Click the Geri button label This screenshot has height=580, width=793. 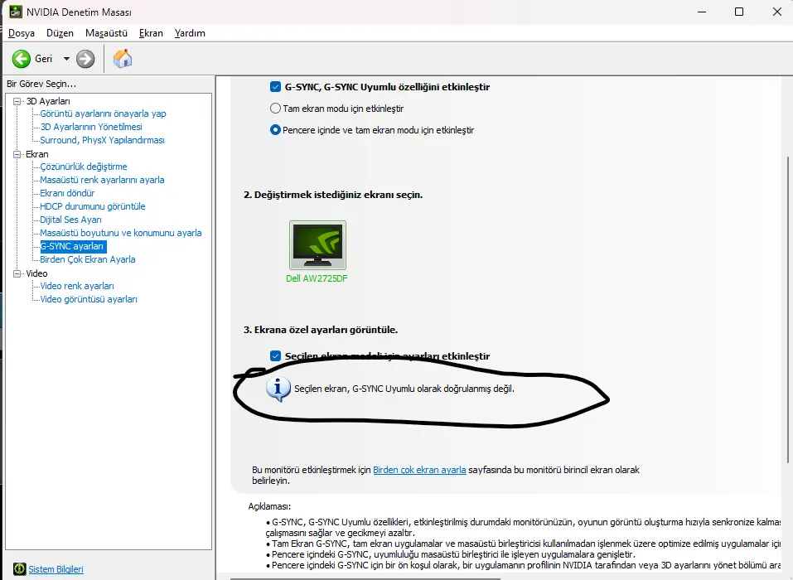(x=43, y=59)
